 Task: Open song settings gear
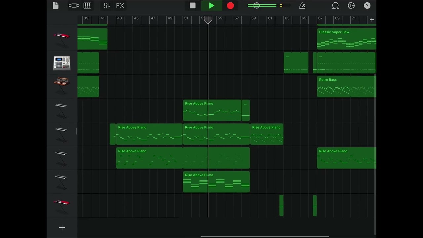(x=351, y=6)
